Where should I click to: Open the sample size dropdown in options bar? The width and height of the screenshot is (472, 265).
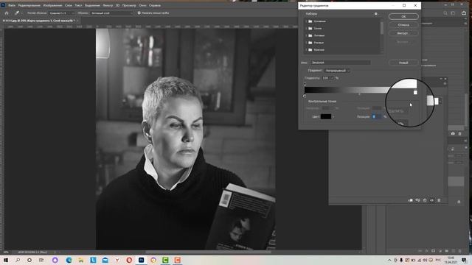(x=62, y=13)
